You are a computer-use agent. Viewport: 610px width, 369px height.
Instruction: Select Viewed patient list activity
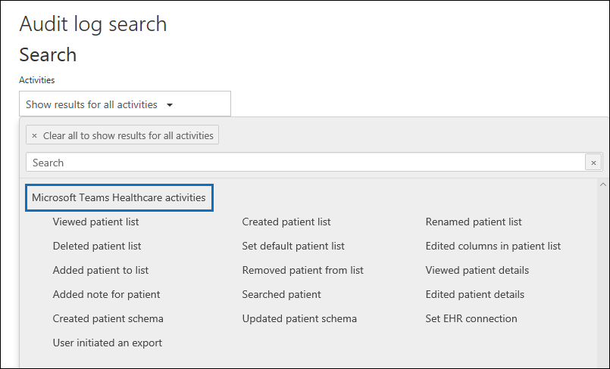95,222
